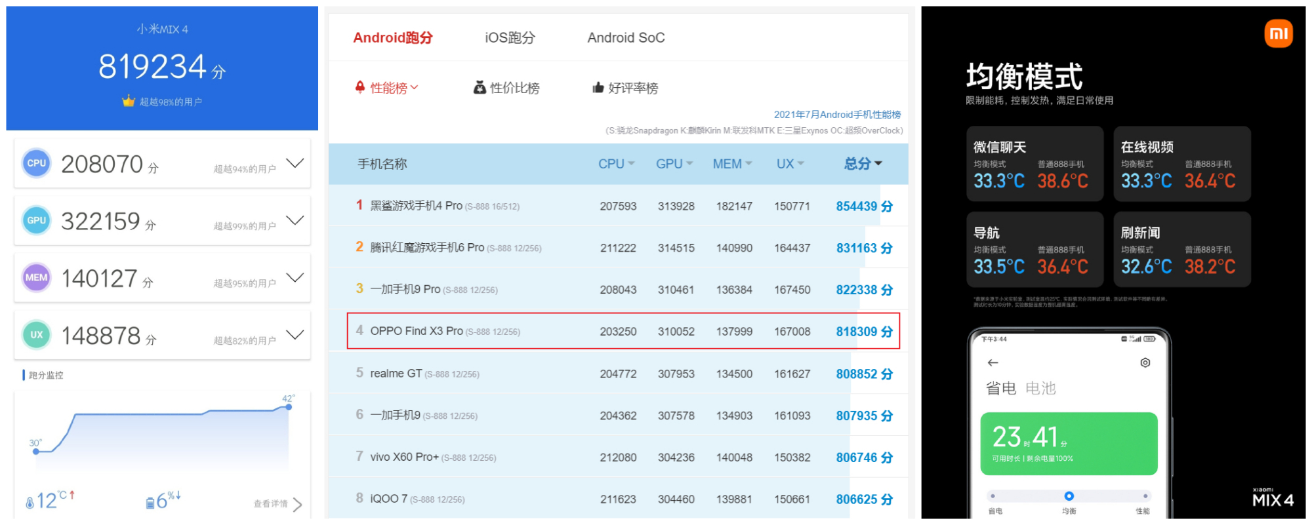This screenshot has width=1312, height=525.
Task: Open iQOO 7 entry
Action: point(389,499)
